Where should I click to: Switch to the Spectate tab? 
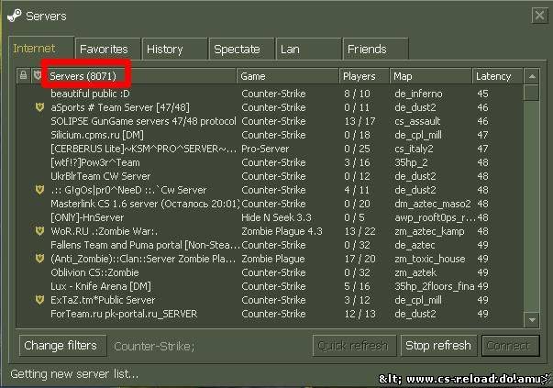(241, 49)
